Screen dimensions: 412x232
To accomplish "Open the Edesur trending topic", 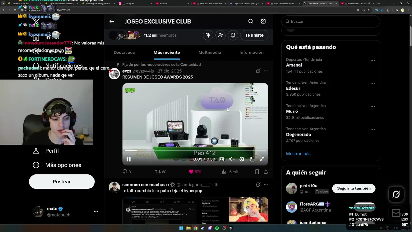I will click(293, 88).
